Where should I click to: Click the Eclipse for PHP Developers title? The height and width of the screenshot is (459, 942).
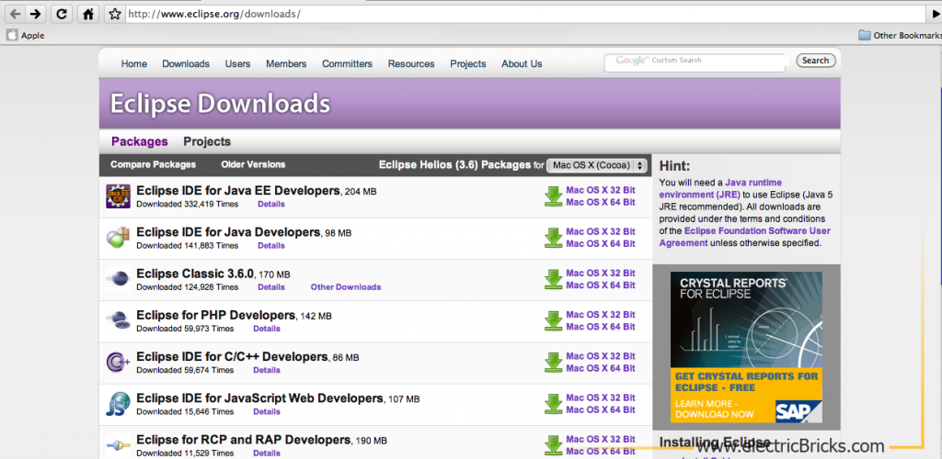[215, 315]
